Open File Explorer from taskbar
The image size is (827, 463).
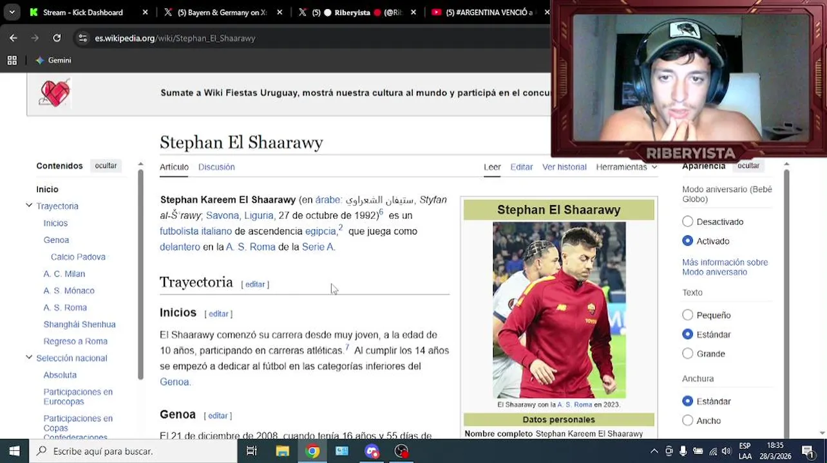pyautogui.click(x=282, y=451)
